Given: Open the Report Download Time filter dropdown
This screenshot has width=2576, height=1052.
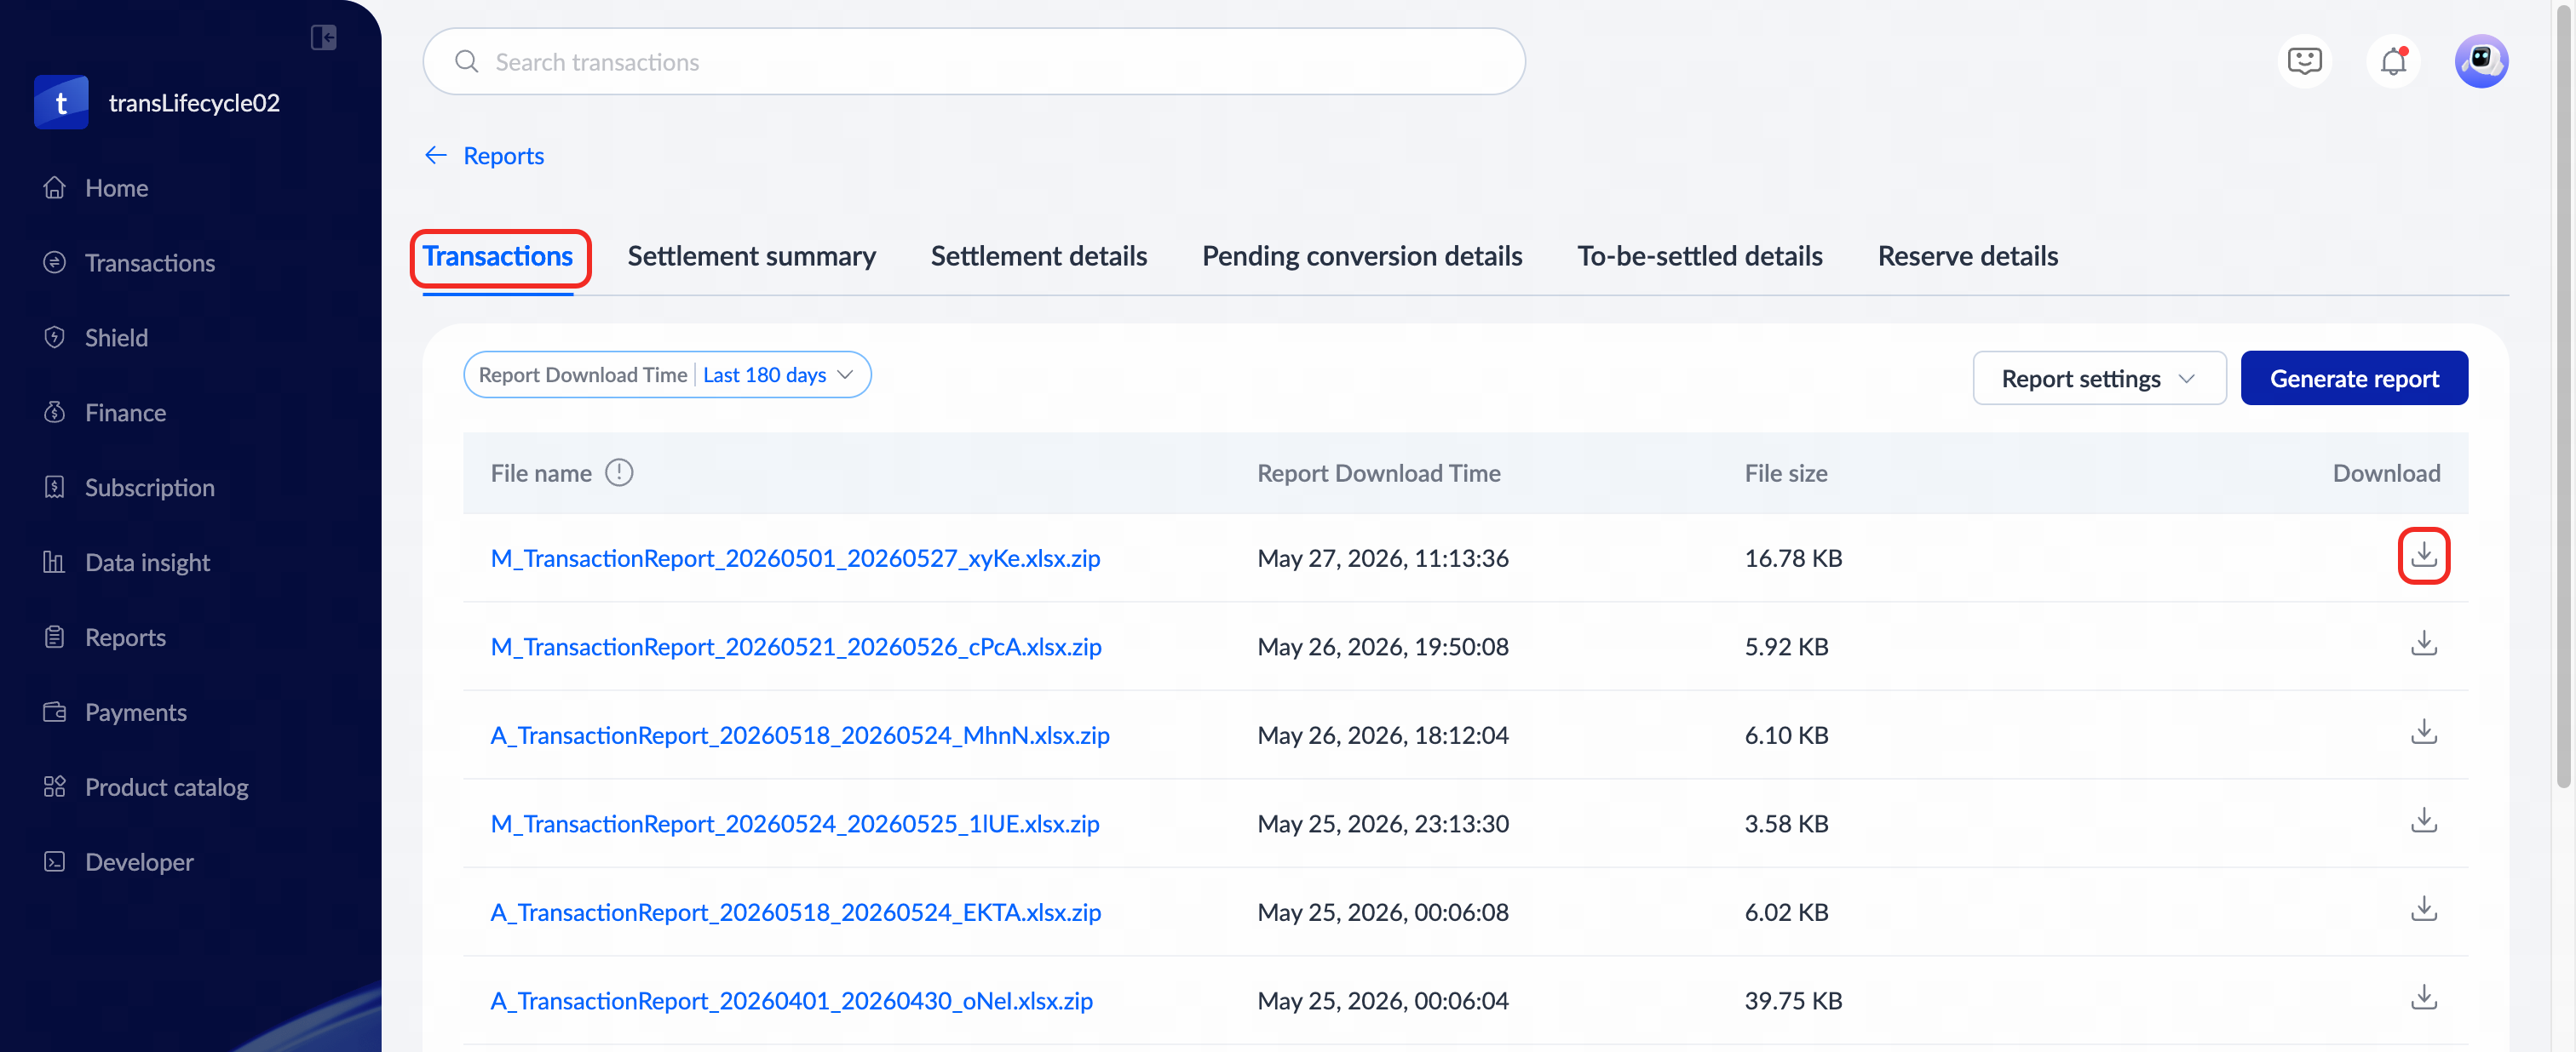Looking at the screenshot, I should (667, 374).
